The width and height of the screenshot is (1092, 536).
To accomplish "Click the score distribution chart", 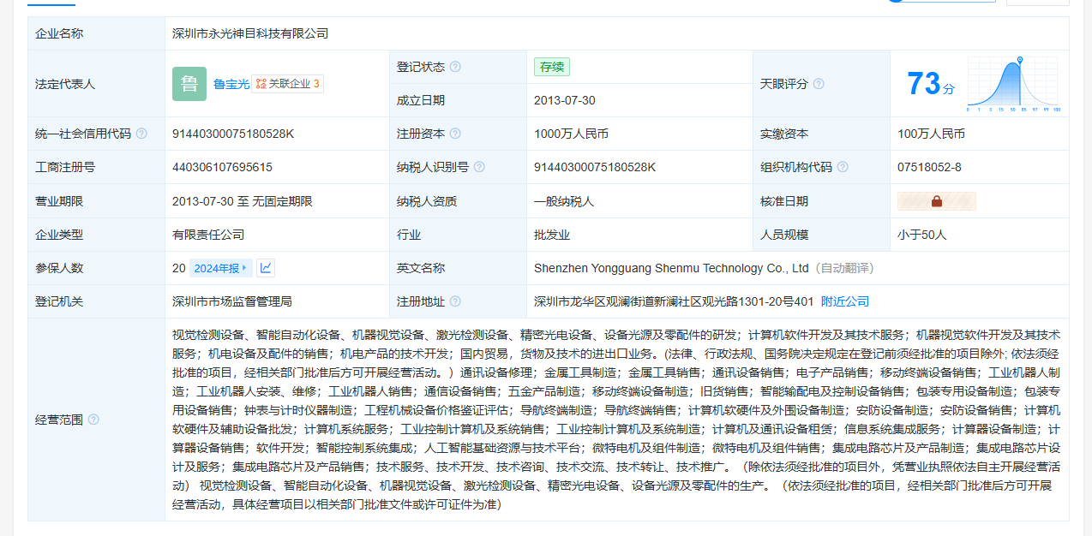I will point(1014,84).
